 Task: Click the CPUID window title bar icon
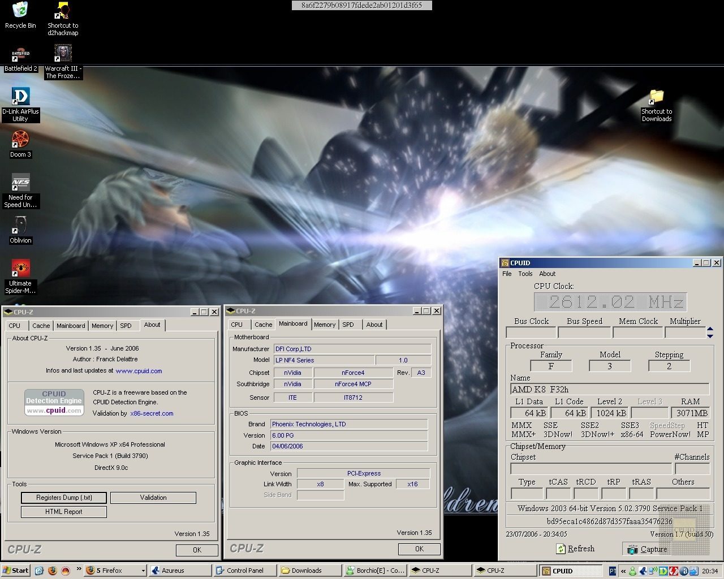click(x=505, y=263)
